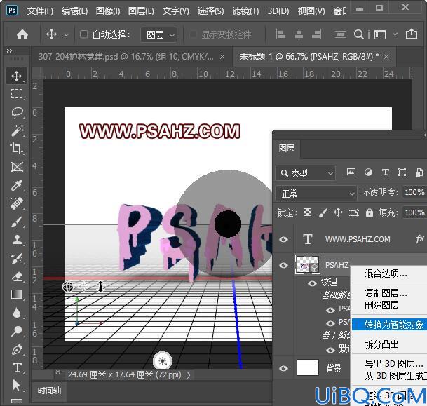Screen dimensions: 427x406
Task: Select the Rectangular Marquee tool
Action: pos(17,94)
